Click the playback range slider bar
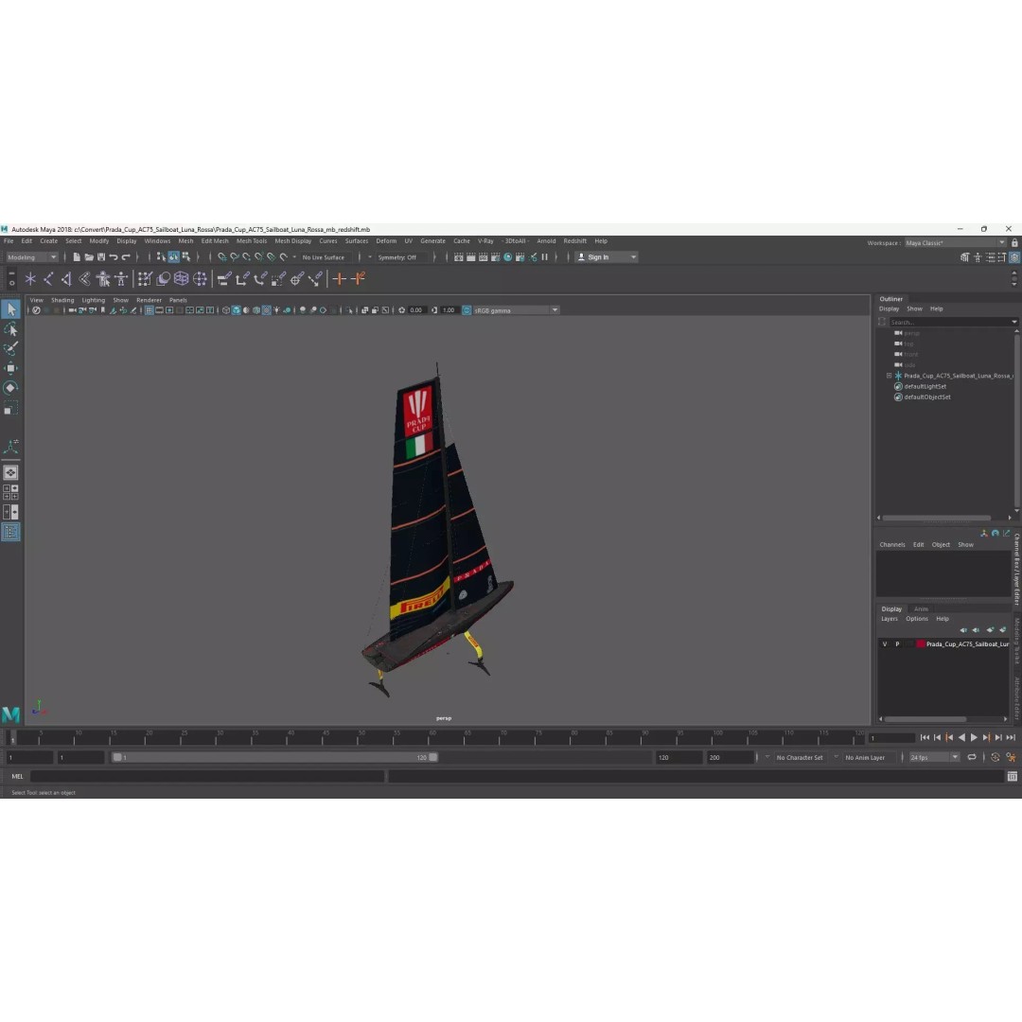Image resolution: width=1022 pixels, height=1022 pixels. point(274,757)
